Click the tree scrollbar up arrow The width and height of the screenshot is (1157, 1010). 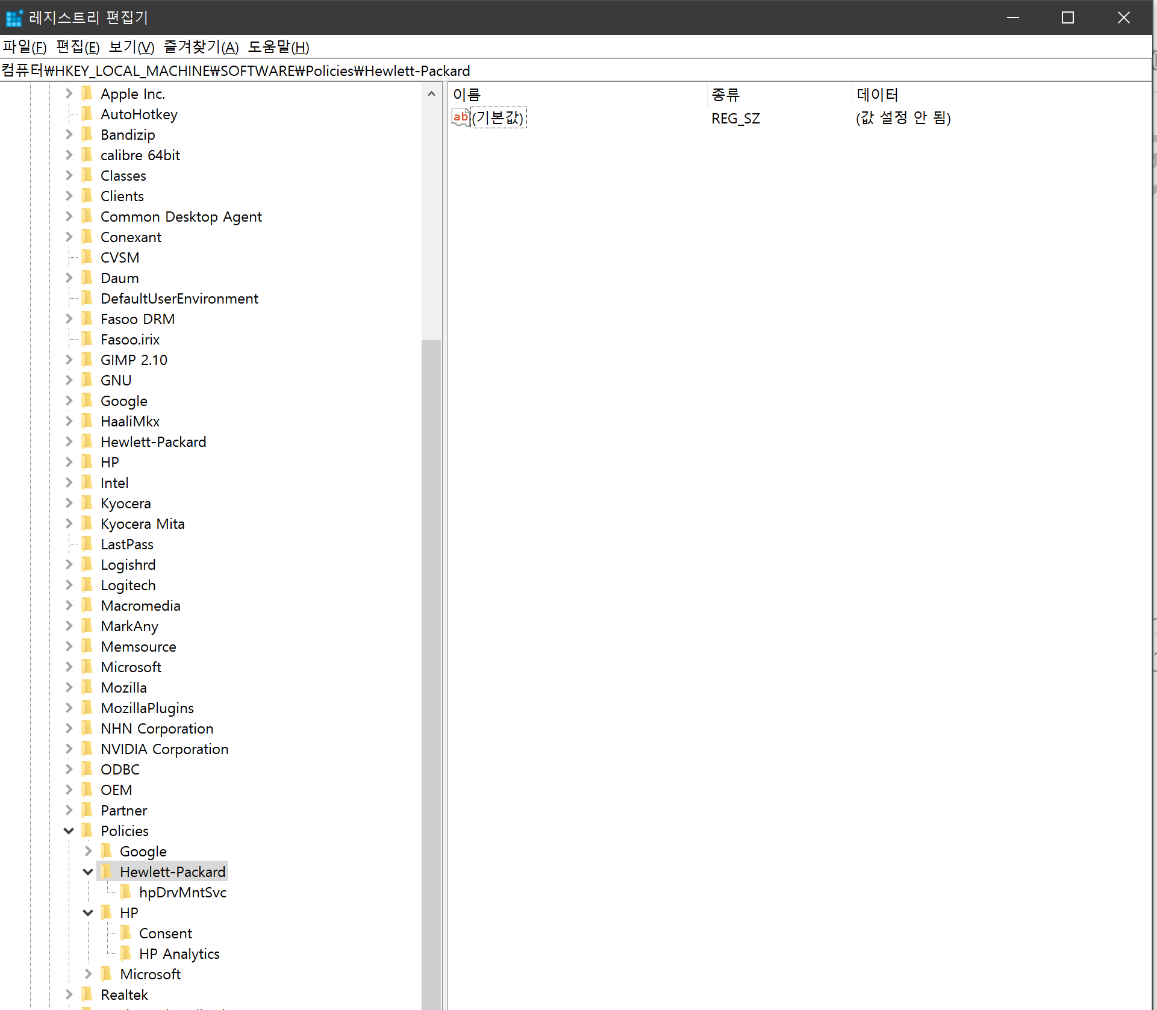pyautogui.click(x=431, y=94)
